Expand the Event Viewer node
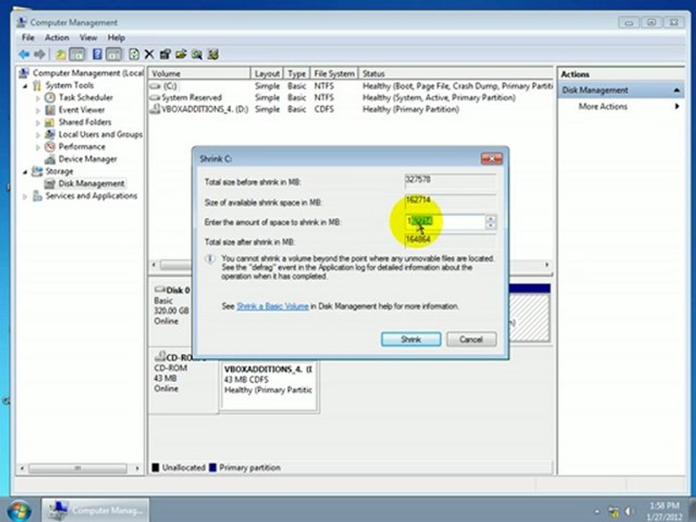This screenshot has width=696, height=522. pyautogui.click(x=38, y=110)
